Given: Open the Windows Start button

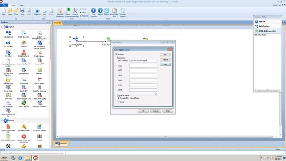Looking at the screenshot, I should click(x=4, y=158).
